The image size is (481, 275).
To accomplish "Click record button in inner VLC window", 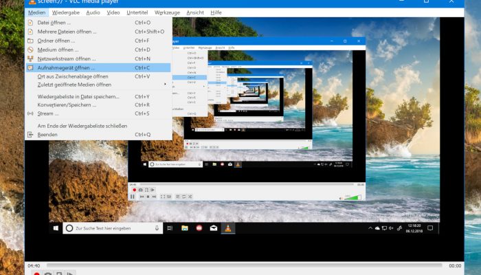I will pos(135,190).
